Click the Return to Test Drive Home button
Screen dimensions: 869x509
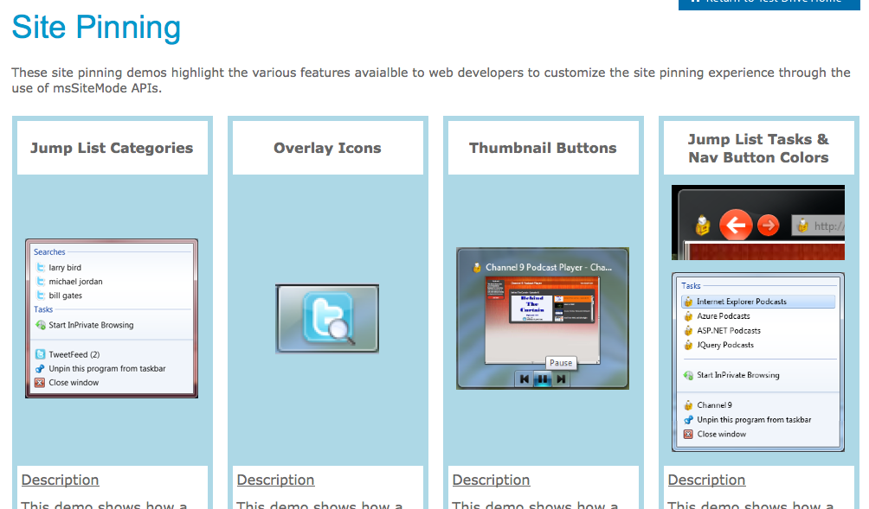pos(769,3)
